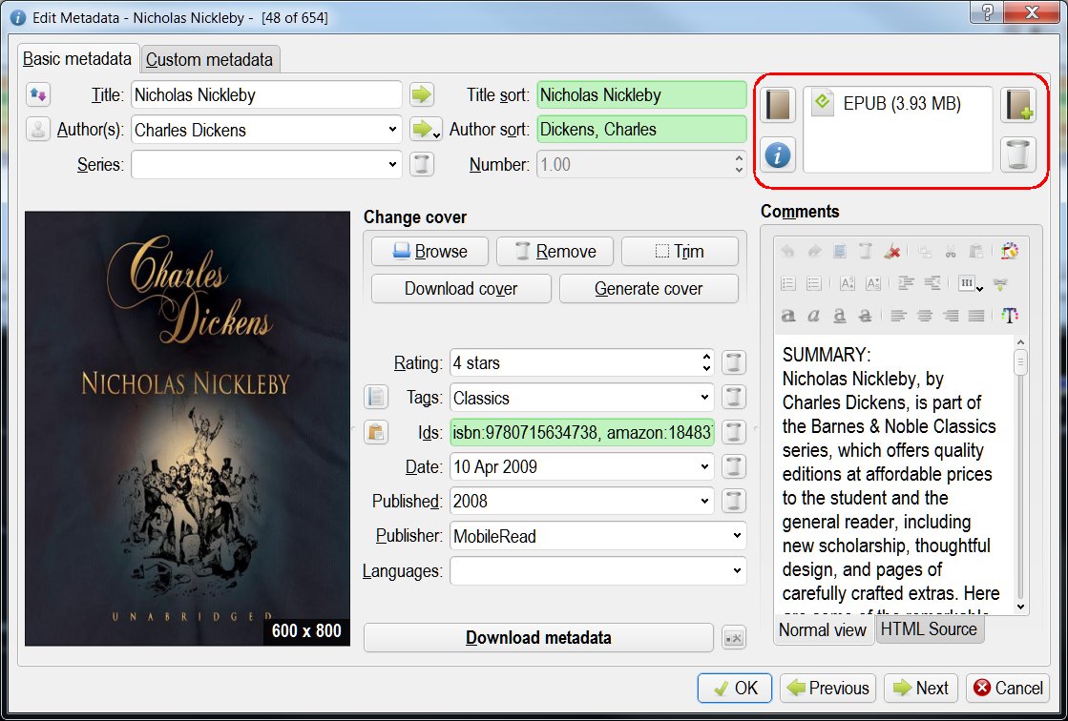Screen dimensions: 1068x721
Task: Add a new format with book-plus icon
Action: (x=1018, y=106)
